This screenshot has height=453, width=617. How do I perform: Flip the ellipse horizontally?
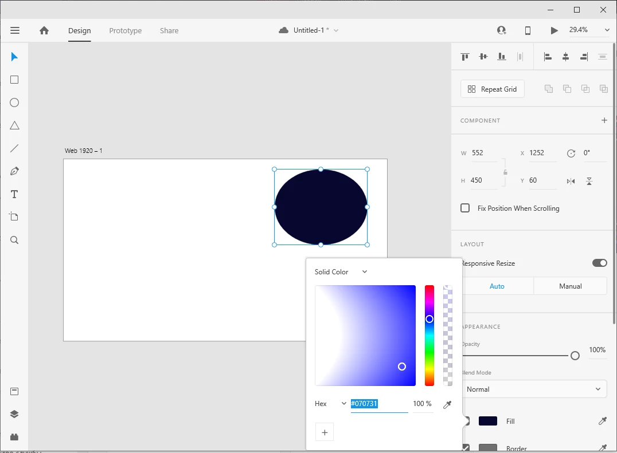(x=571, y=181)
